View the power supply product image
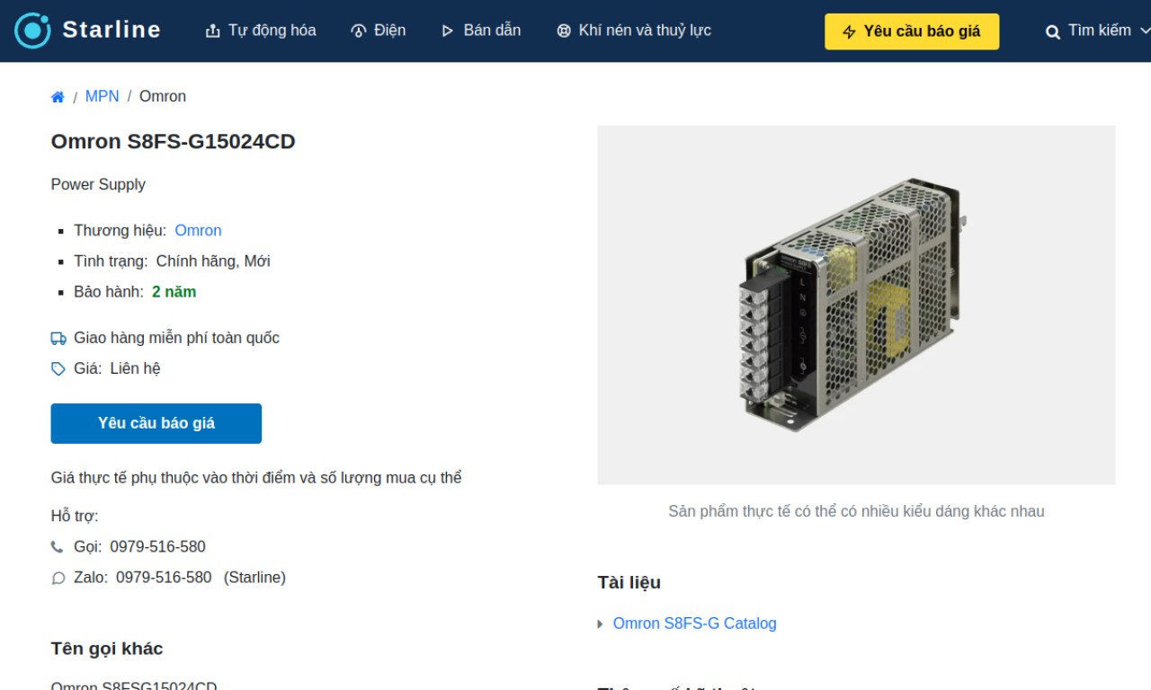Screen dimensions: 1151x690 (x=856, y=305)
